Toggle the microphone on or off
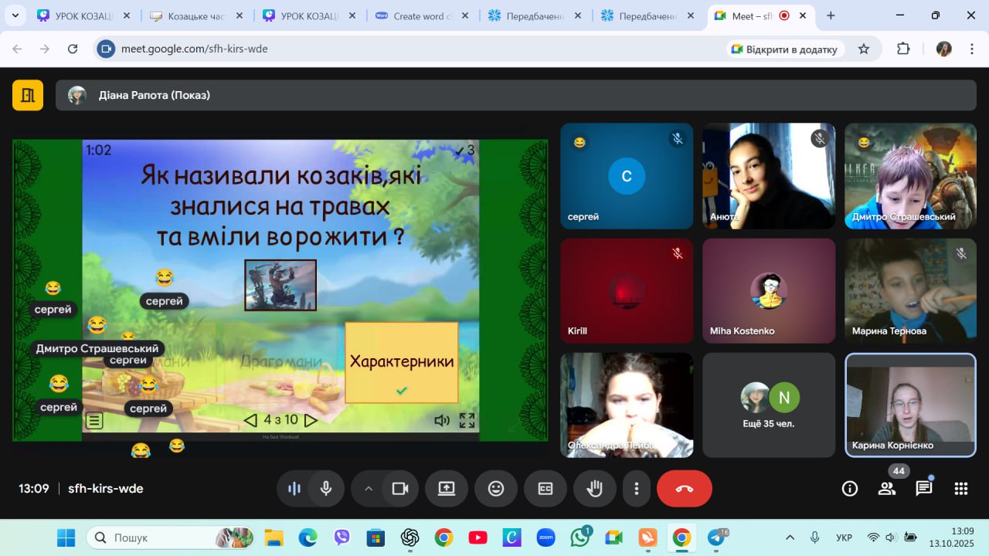Viewport: 989px width, 556px height. coord(326,489)
